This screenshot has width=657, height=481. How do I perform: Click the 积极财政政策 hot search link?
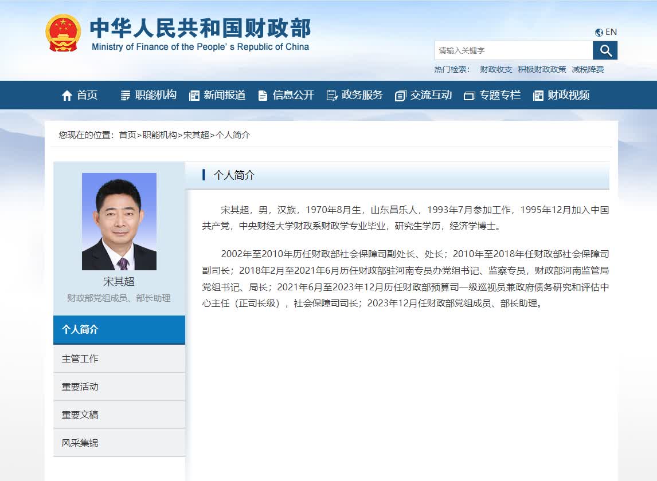[542, 69]
